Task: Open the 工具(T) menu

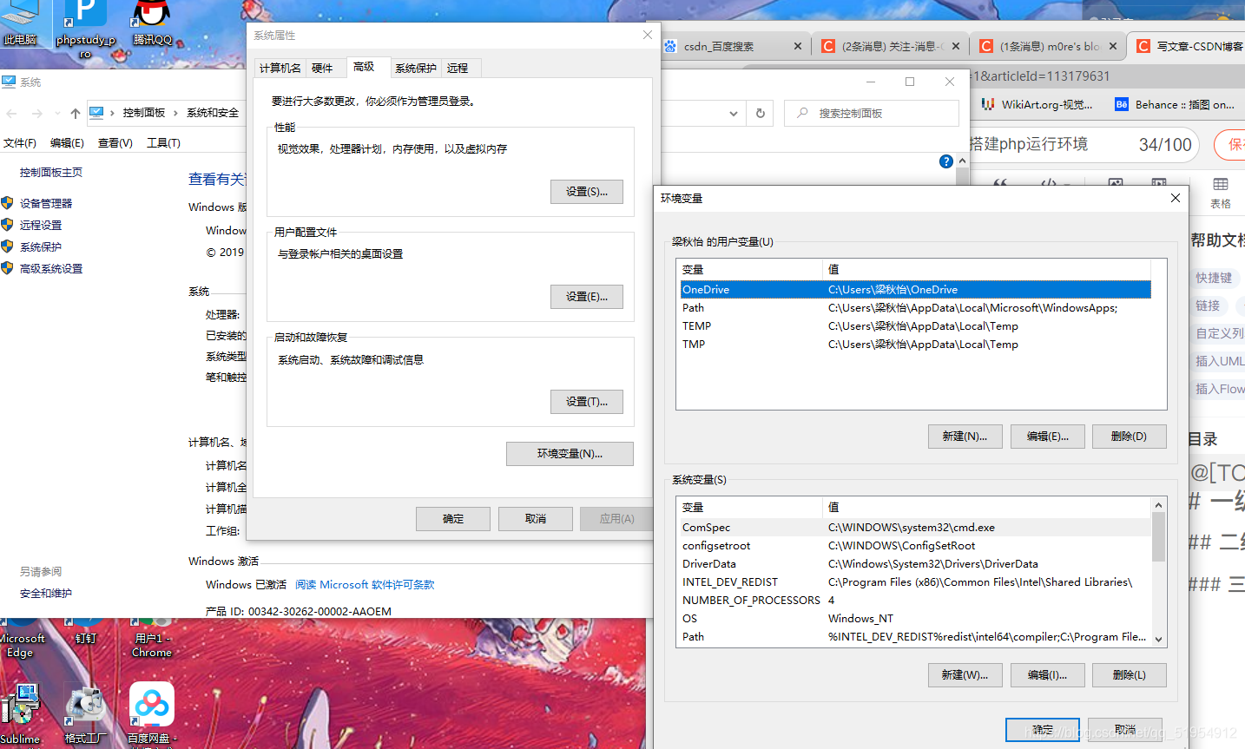Action: (x=163, y=142)
